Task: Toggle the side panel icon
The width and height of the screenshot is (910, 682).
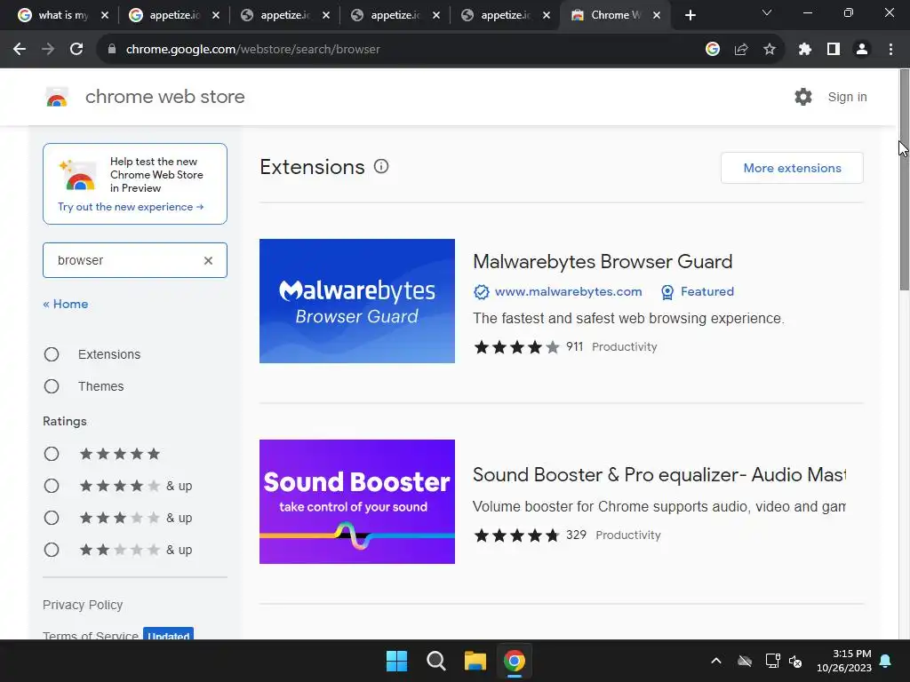Action: pos(834,50)
